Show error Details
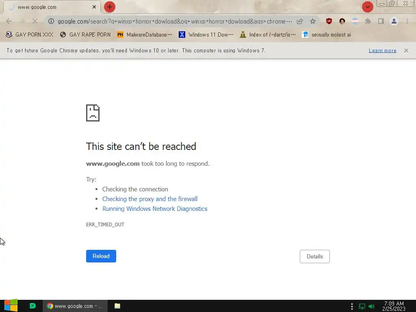Image resolution: width=416 pixels, height=312 pixels. tap(315, 257)
